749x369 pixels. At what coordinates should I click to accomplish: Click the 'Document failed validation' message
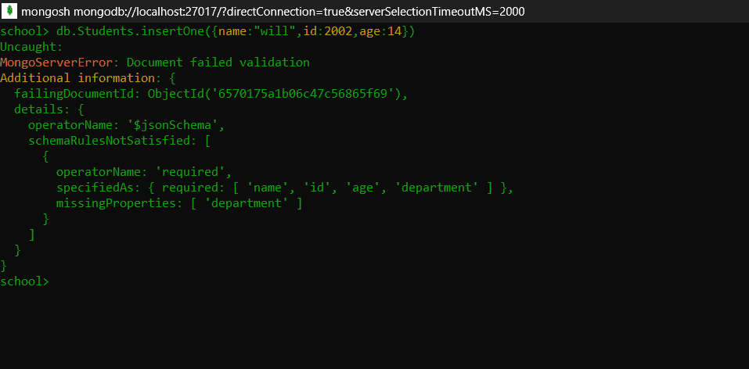pyautogui.click(x=218, y=63)
